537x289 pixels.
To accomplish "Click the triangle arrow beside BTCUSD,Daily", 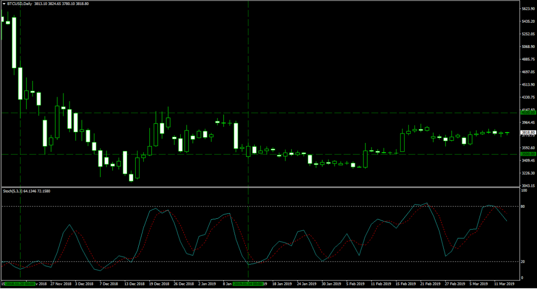I will tap(4, 3).
